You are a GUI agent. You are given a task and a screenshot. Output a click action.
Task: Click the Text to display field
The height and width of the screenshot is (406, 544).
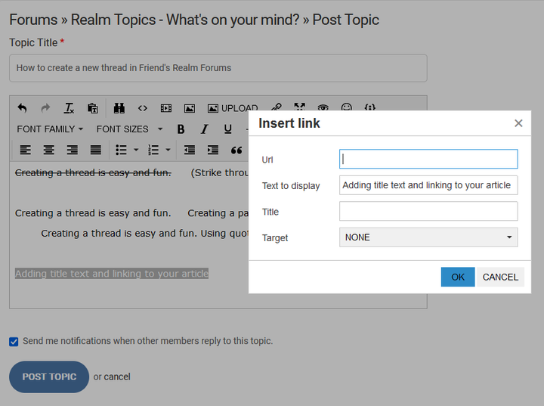click(428, 185)
